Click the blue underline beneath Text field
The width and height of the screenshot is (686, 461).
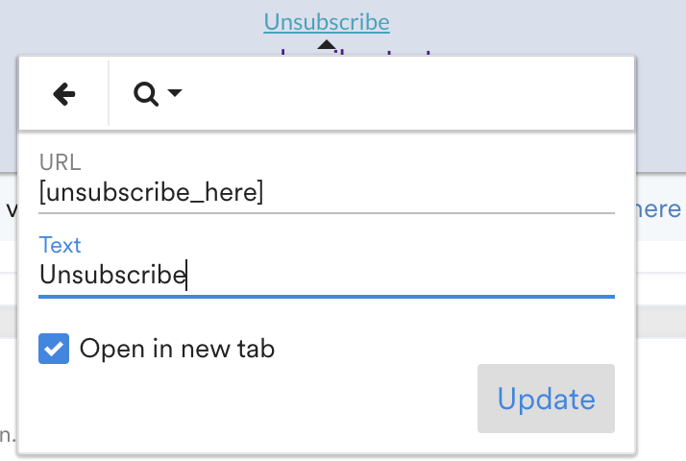325,297
